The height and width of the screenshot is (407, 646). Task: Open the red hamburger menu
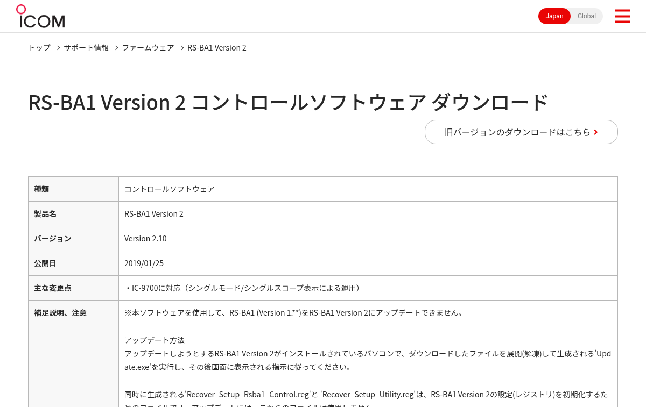[622, 16]
